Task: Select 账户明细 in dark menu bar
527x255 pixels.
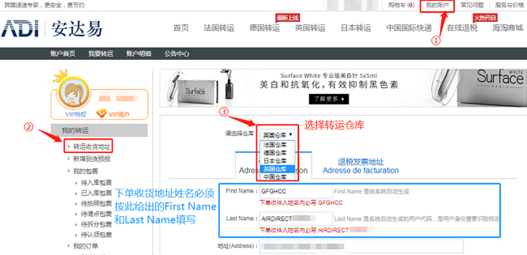Action: click(139, 54)
